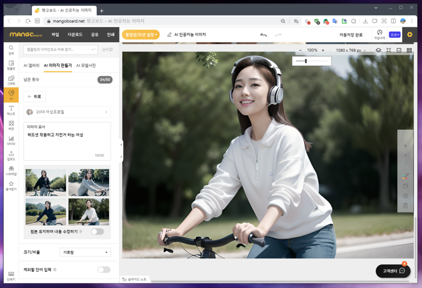Screen dimensions: 422x288
Task: Click the 동영상/모션 설정 button
Action: pos(141,34)
